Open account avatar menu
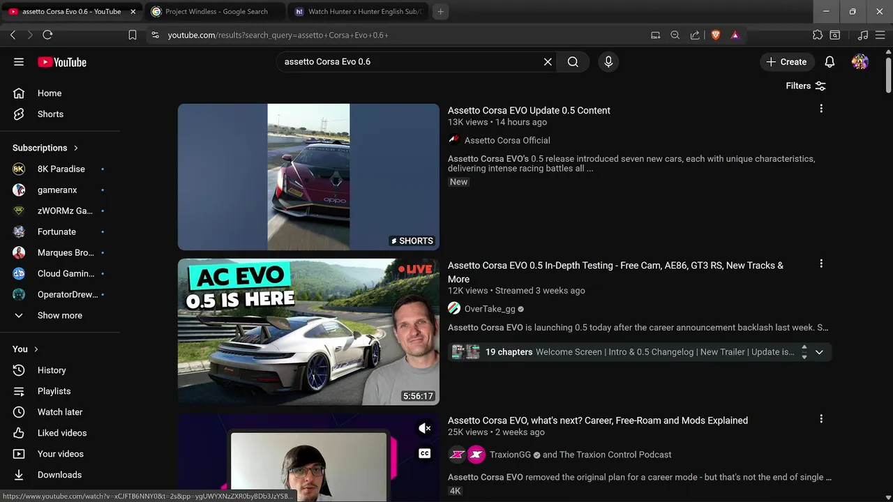Viewport: 893px width, 502px height. pyautogui.click(x=860, y=62)
